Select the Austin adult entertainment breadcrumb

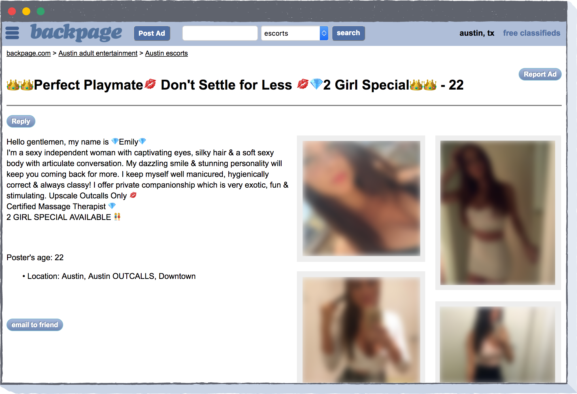click(x=98, y=54)
